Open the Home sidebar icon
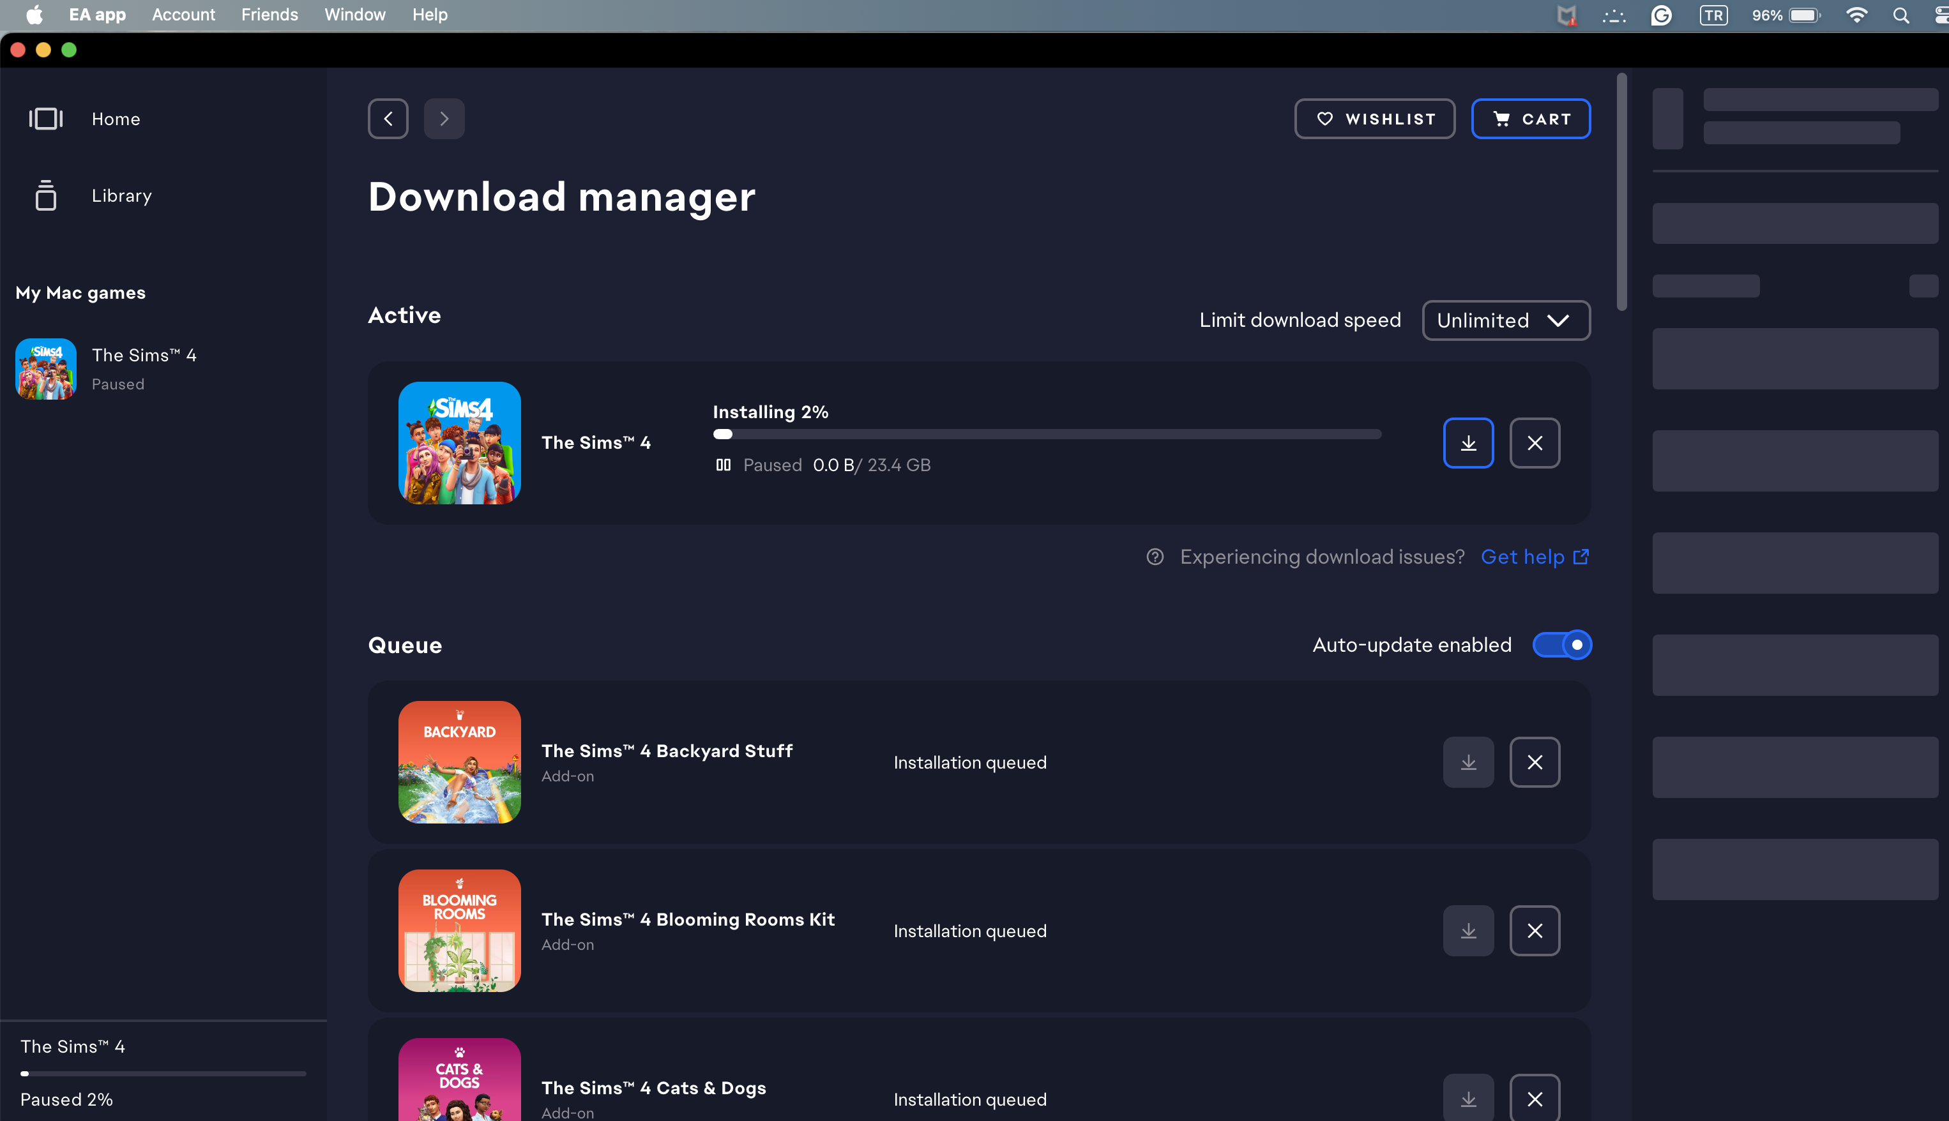This screenshot has height=1121, width=1949. (45, 119)
